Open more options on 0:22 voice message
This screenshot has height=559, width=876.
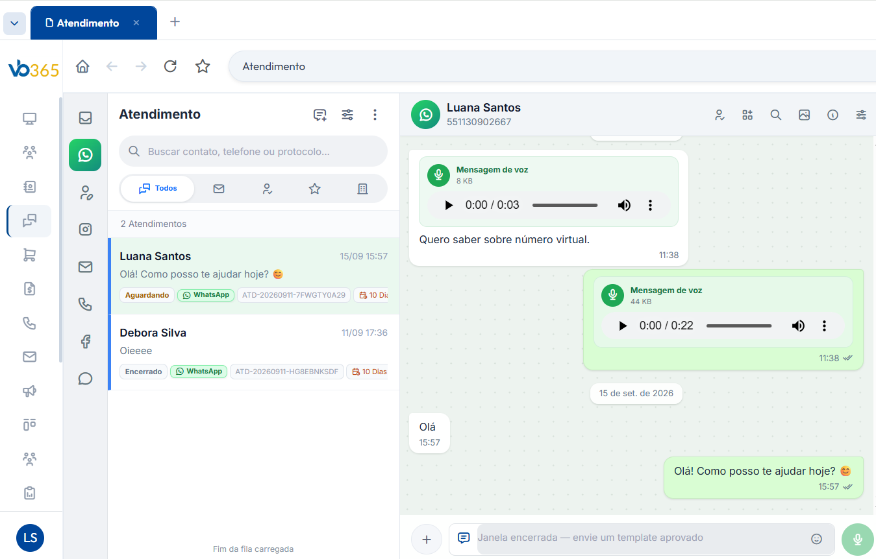(x=824, y=326)
